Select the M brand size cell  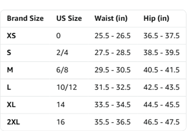point(10,70)
